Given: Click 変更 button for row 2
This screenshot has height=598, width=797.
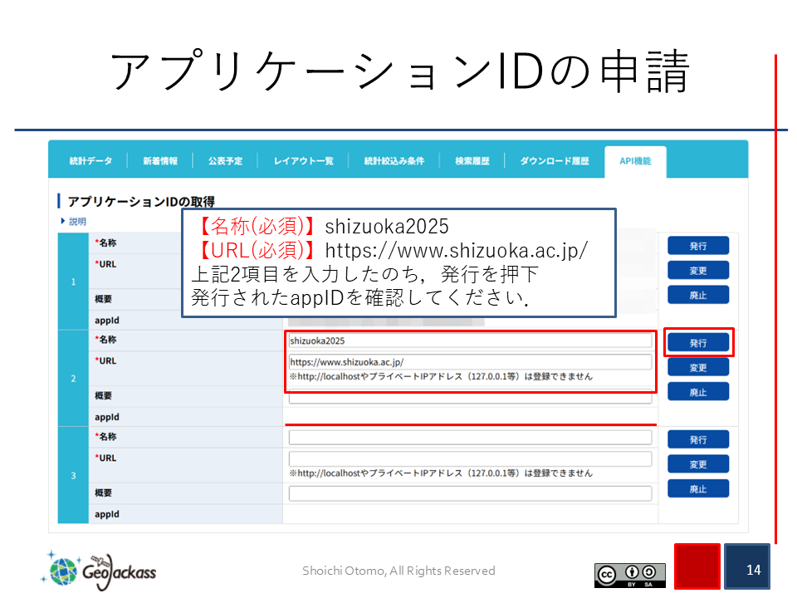Looking at the screenshot, I should click(697, 367).
